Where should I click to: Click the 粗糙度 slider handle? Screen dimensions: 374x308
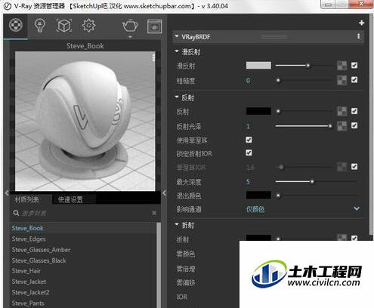coord(278,81)
